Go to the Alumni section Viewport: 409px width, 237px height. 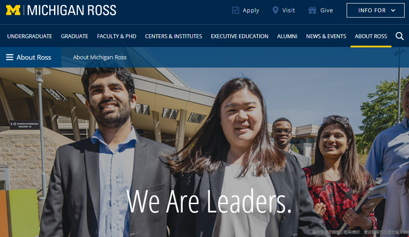(287, 36)
